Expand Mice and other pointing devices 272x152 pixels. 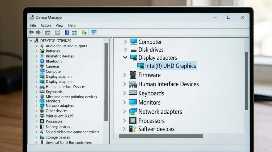(x=36, y=97)
